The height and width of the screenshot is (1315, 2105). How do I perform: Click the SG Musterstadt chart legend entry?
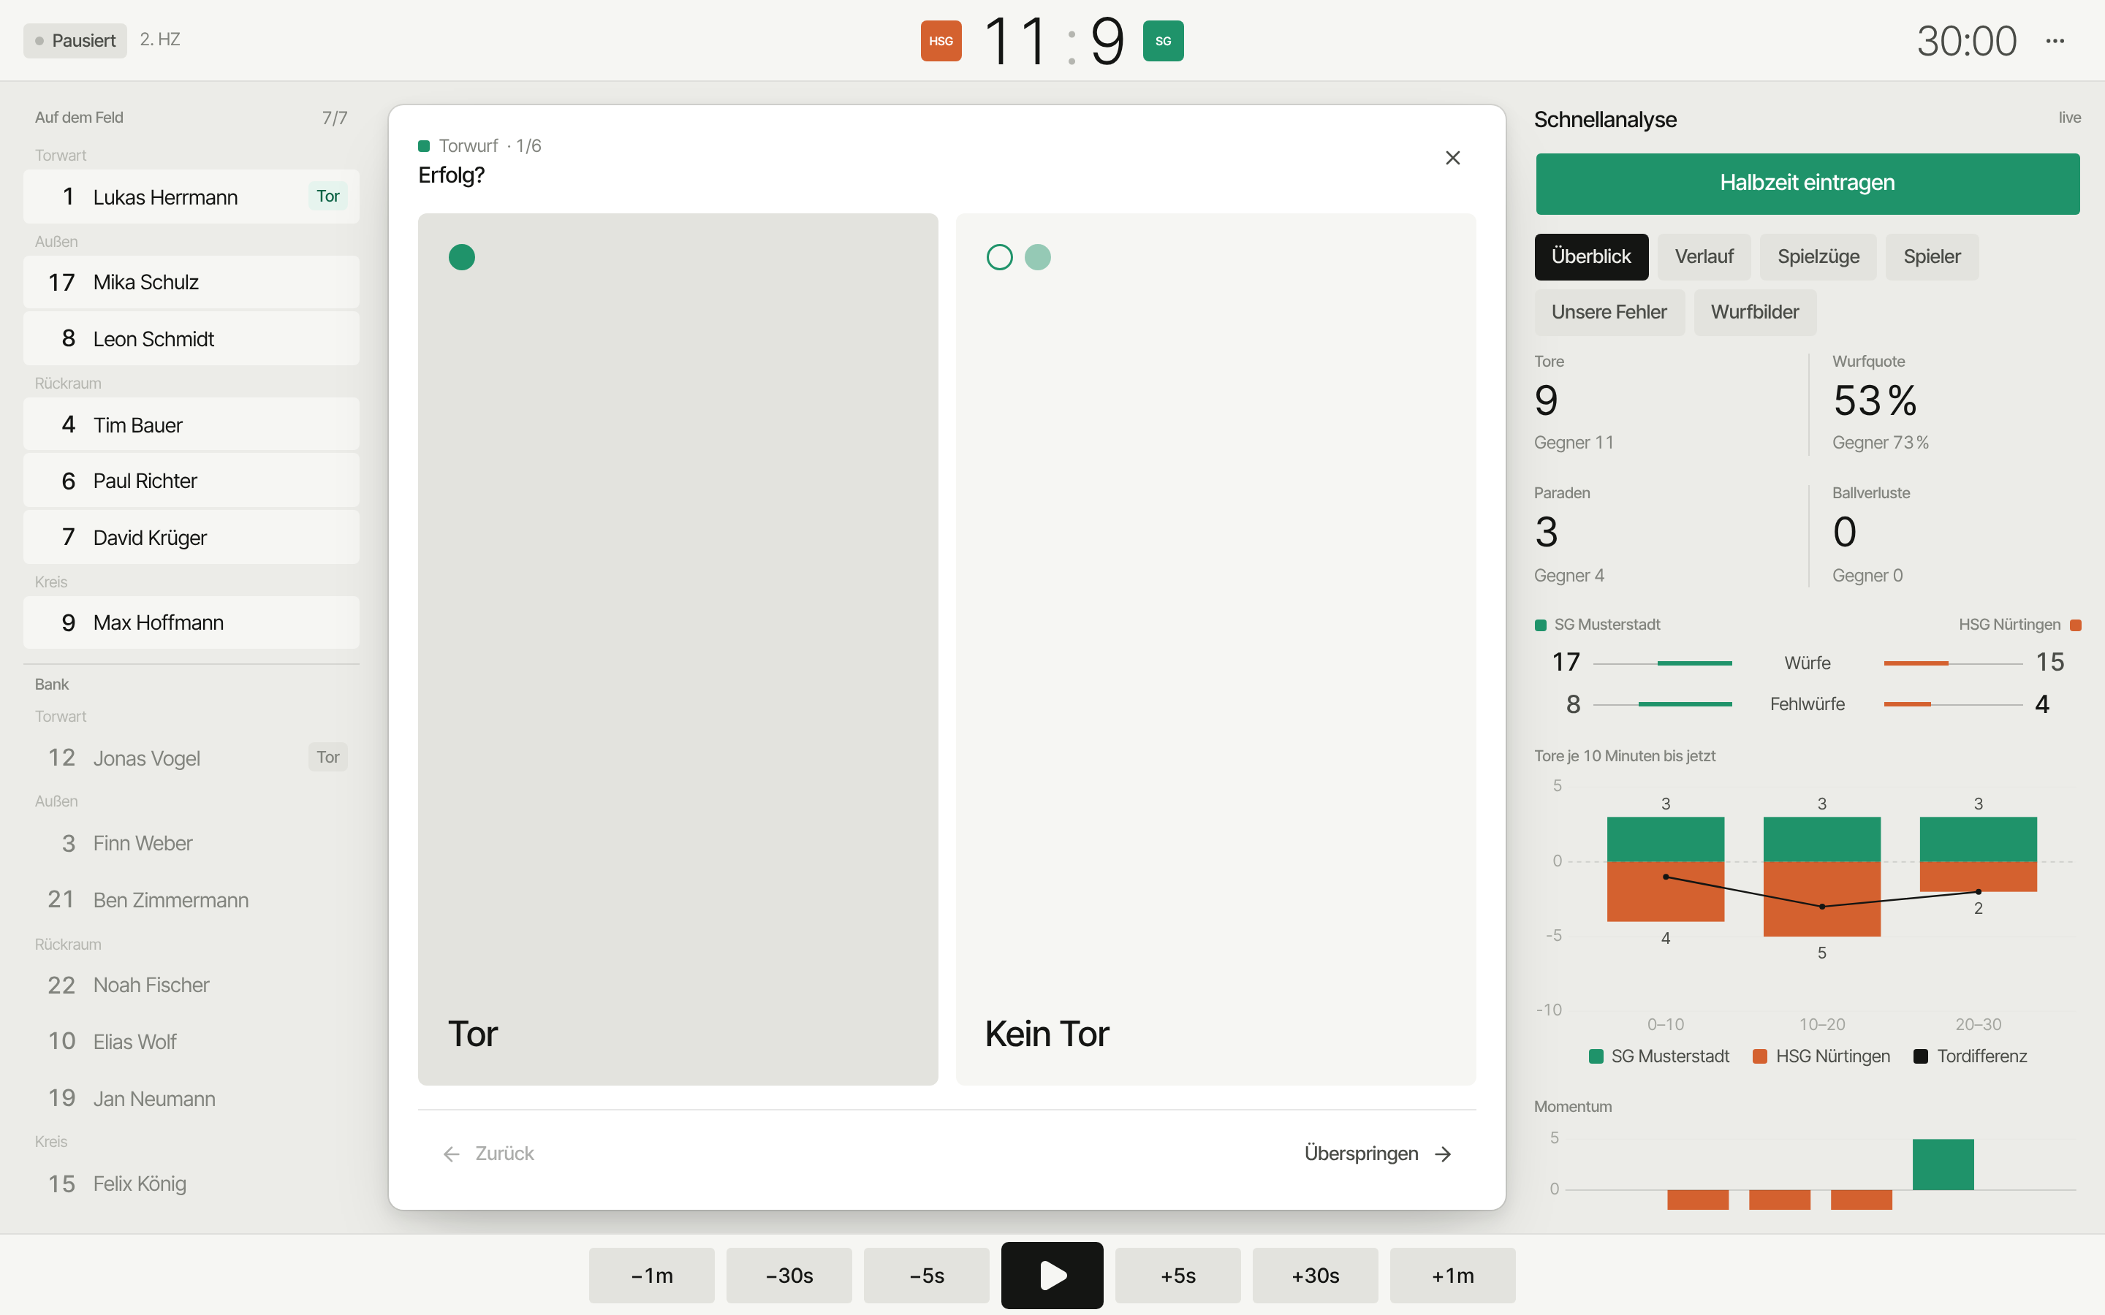1658,1056
